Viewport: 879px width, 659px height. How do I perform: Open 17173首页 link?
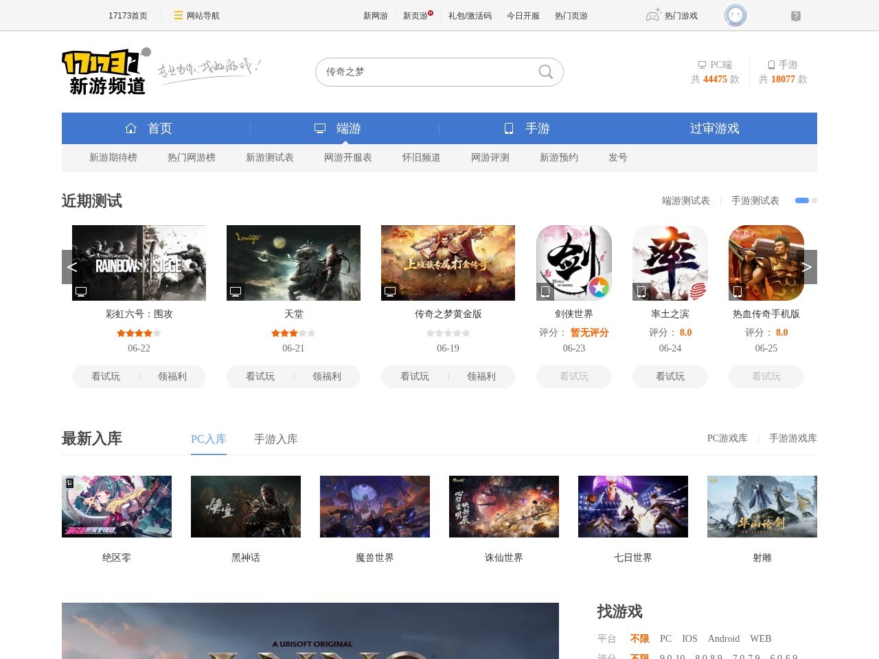(x=128, y=15)
